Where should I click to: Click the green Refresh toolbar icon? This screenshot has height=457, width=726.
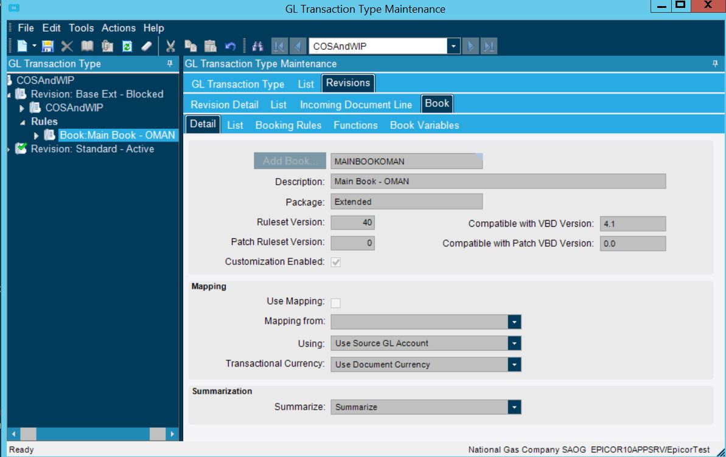(127, 46)
